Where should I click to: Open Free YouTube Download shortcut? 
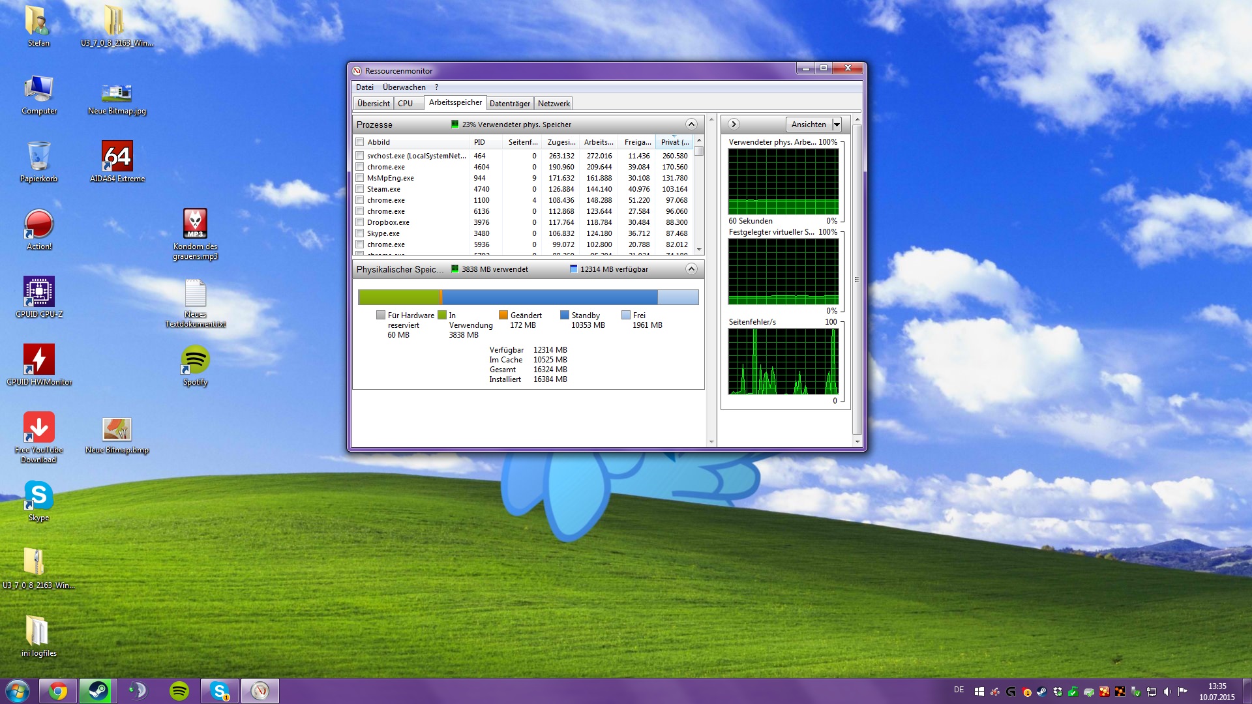click(39, 428)
